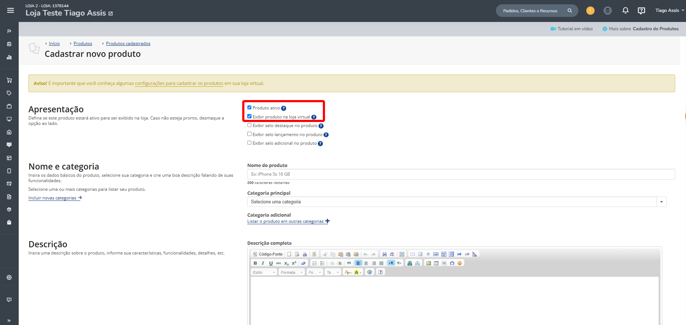
Task: Open the Formatação dropdown
Action: (x=292, y=272)
